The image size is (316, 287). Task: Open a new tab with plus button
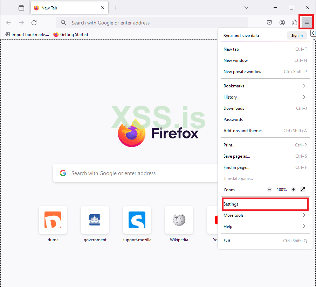(116, 8)
